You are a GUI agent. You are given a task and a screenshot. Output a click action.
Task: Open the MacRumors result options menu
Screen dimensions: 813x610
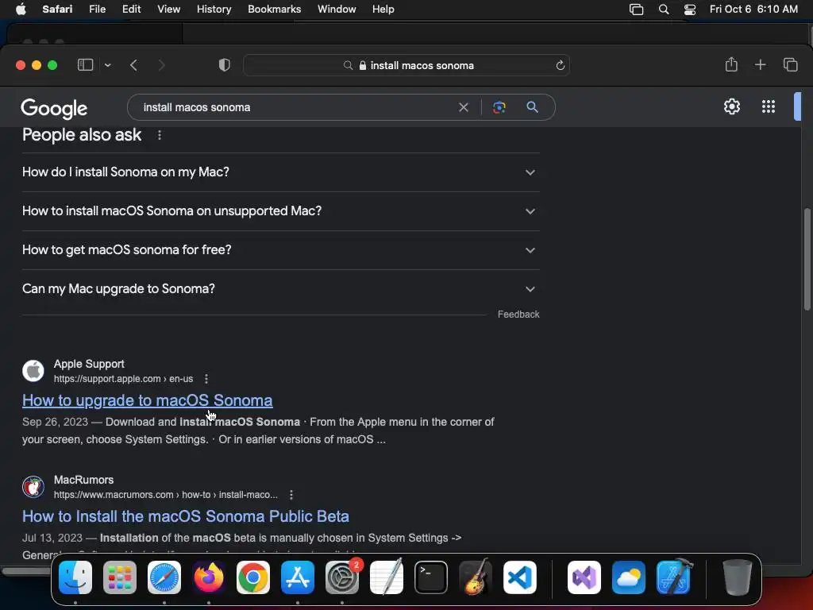pos(291,495)
